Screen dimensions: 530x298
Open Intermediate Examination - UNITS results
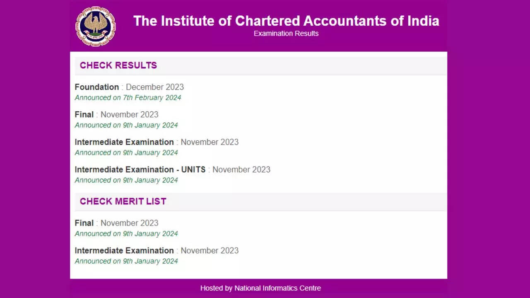(140, 169)
